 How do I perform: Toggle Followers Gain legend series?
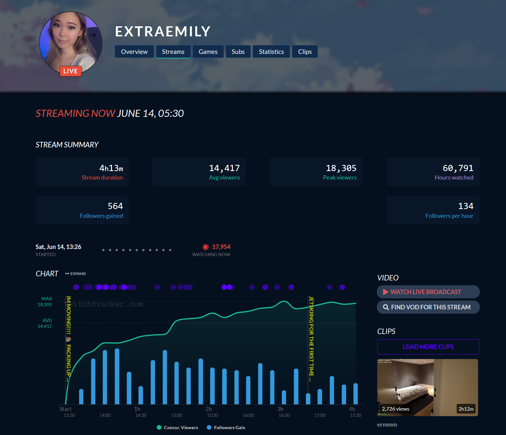tap(226, 428)
